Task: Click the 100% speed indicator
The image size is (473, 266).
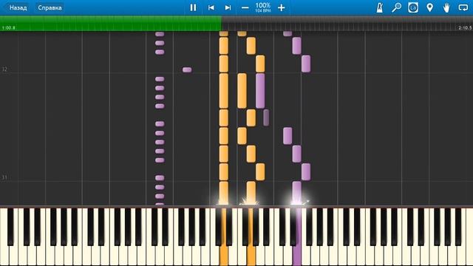Action: click(x=263, y=7)
